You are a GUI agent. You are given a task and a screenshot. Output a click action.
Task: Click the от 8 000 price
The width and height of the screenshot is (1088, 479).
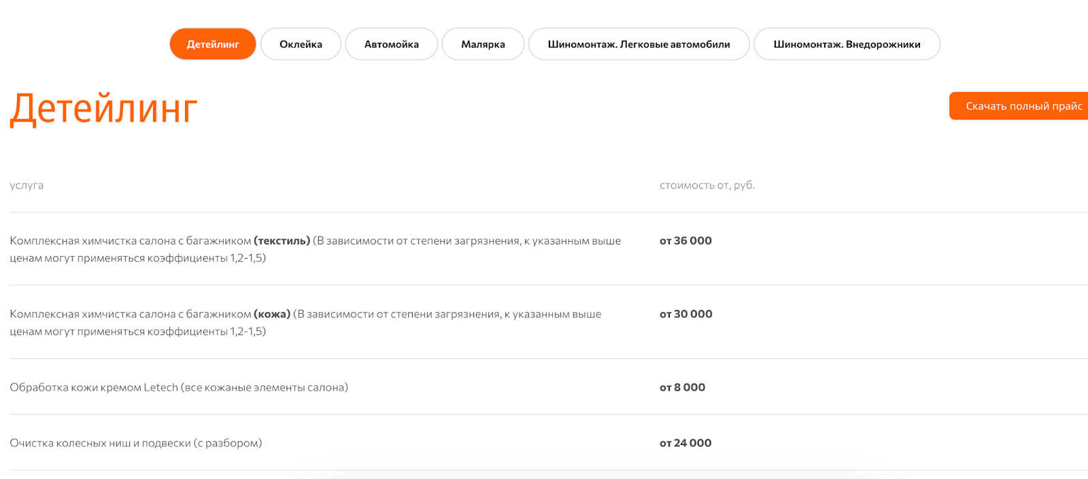point(682,387)
